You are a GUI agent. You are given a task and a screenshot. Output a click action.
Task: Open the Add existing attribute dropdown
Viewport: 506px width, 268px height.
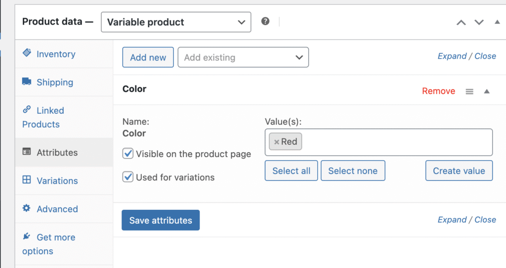243,58
